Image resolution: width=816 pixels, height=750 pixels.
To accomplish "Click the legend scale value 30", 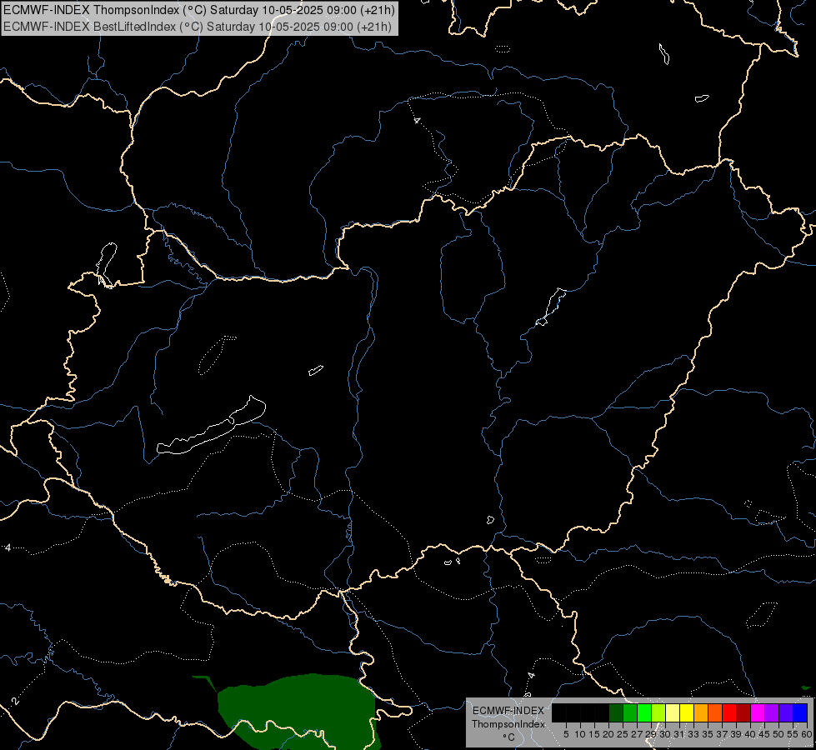I will pos(665,734).
